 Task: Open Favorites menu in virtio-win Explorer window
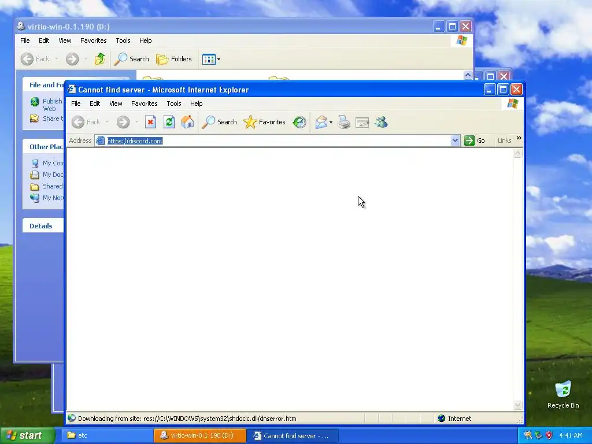pos(93,40)
